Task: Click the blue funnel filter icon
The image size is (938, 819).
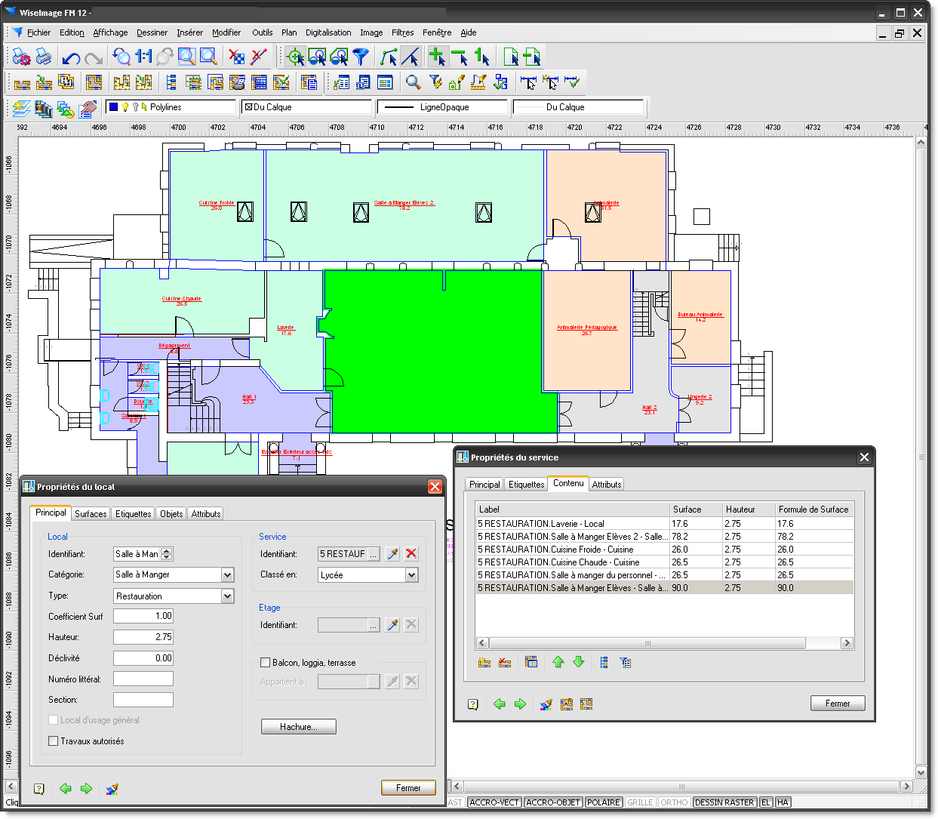Action: (x=361, y=57)
